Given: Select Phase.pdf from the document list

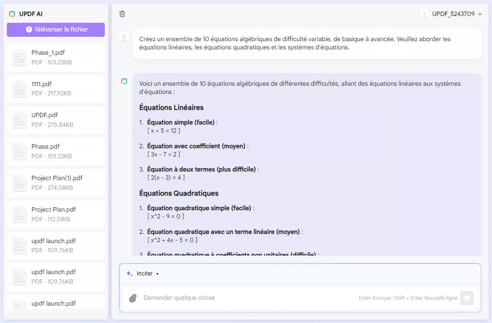Looking at the screenshot, I should pyautogui.click(x=55, y=151).
